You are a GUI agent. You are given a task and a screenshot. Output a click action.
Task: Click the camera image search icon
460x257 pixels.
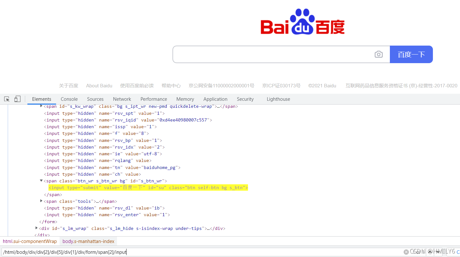(378, 54)
